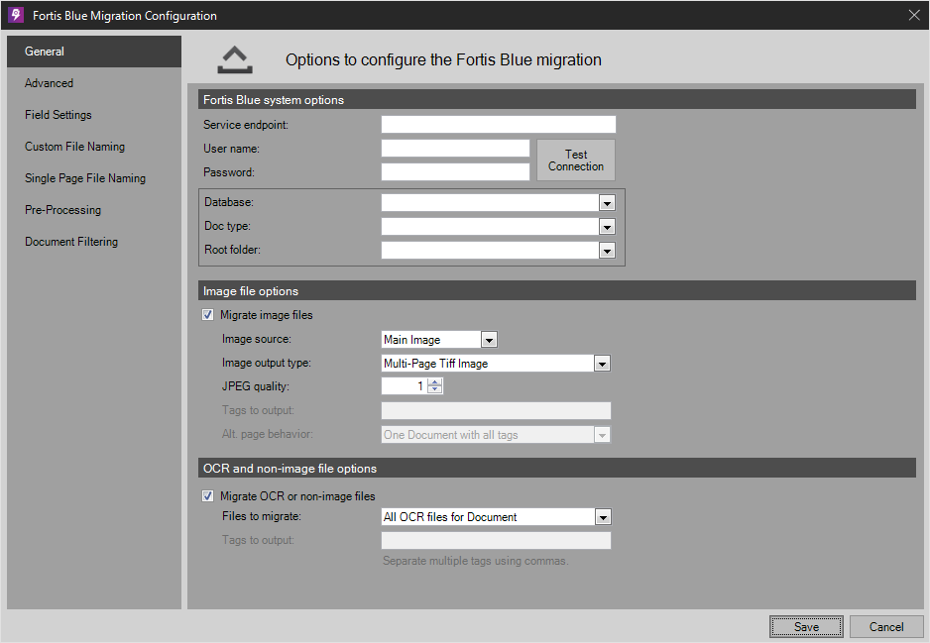This screenshot has width=930, height=643.
Task: Click 'Separate multiple tags using commas' text
Action: tap(475, 561)
